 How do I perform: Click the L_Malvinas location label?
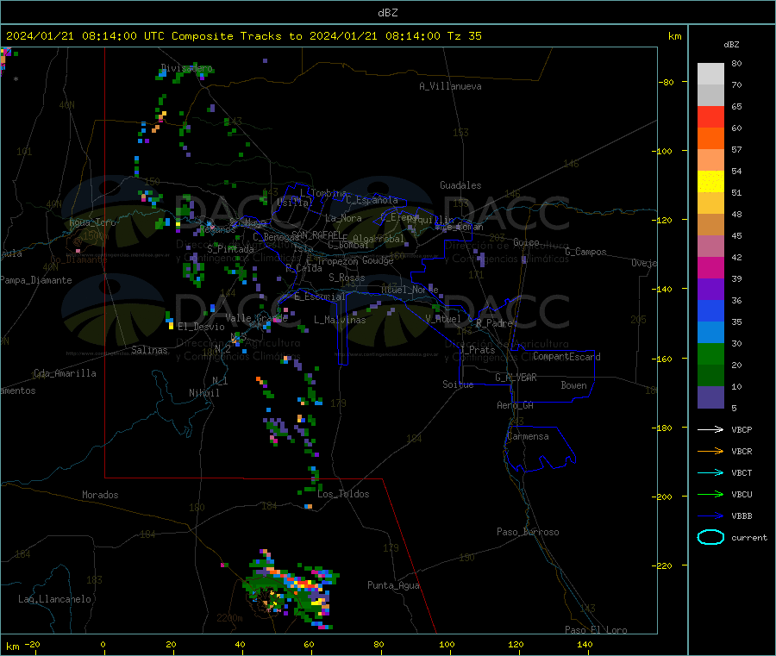click(340, 320)
